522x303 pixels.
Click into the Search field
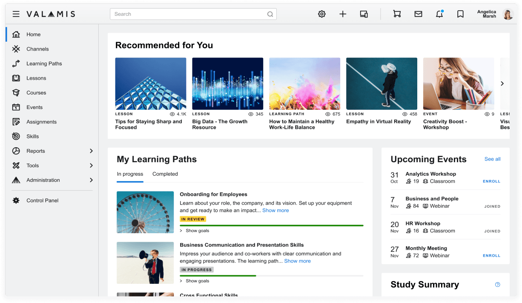coord(193,14)
